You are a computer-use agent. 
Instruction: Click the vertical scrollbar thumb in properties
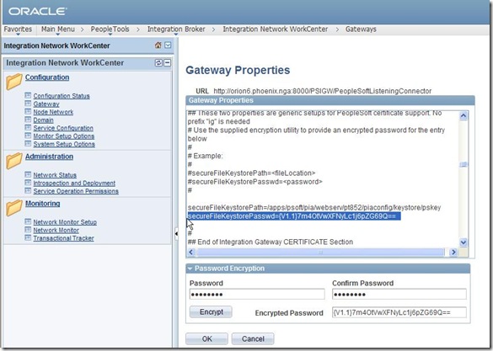tap(464, 164)
